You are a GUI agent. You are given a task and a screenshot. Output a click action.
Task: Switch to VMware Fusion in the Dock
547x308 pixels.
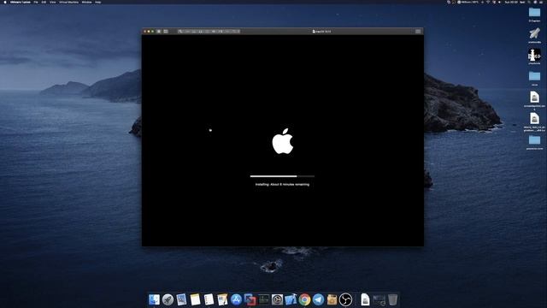tap(250, 299)
